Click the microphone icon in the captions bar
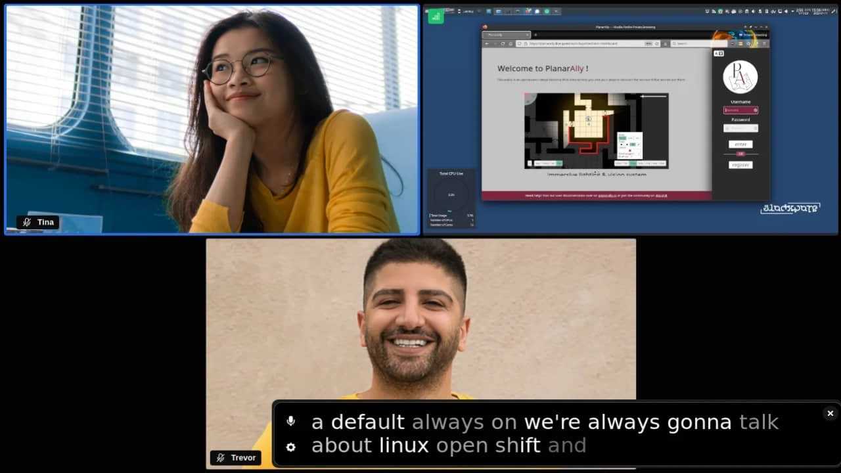 click(x=290, y=421)
